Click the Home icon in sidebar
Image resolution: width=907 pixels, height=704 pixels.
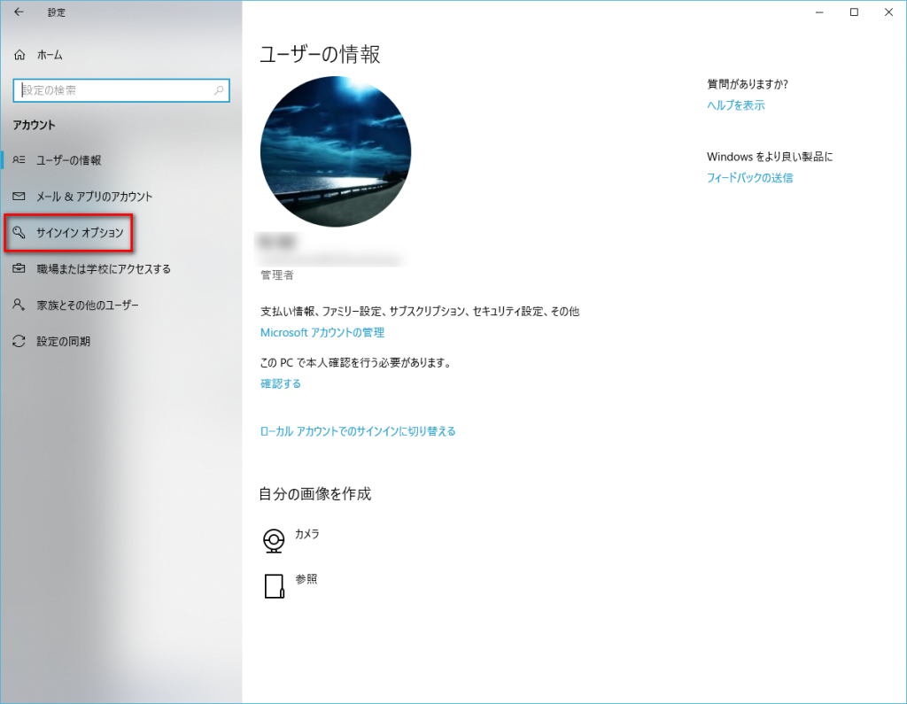pyautogui.click(x=19, y=55)
